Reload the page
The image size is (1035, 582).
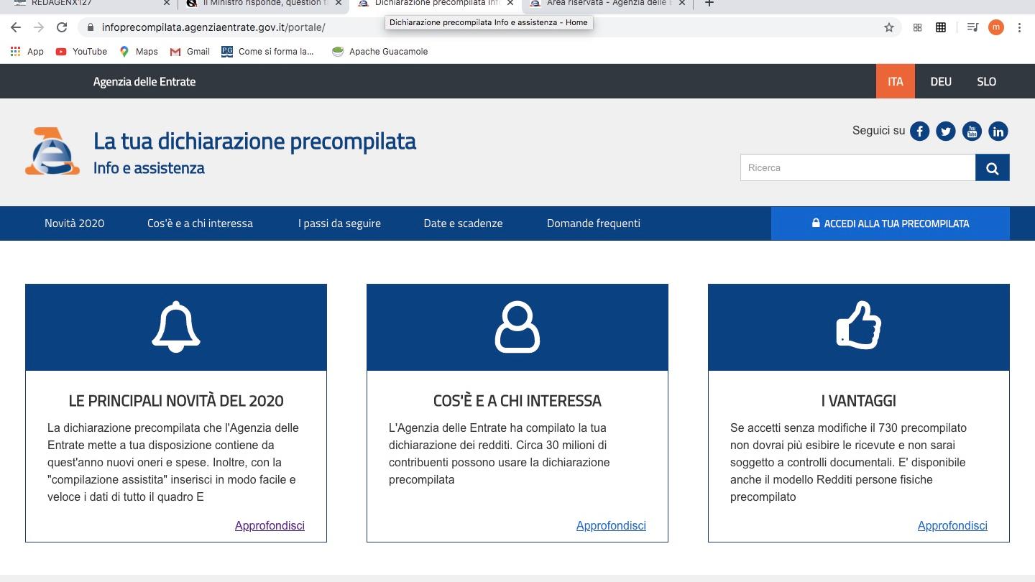coord(62,27)
